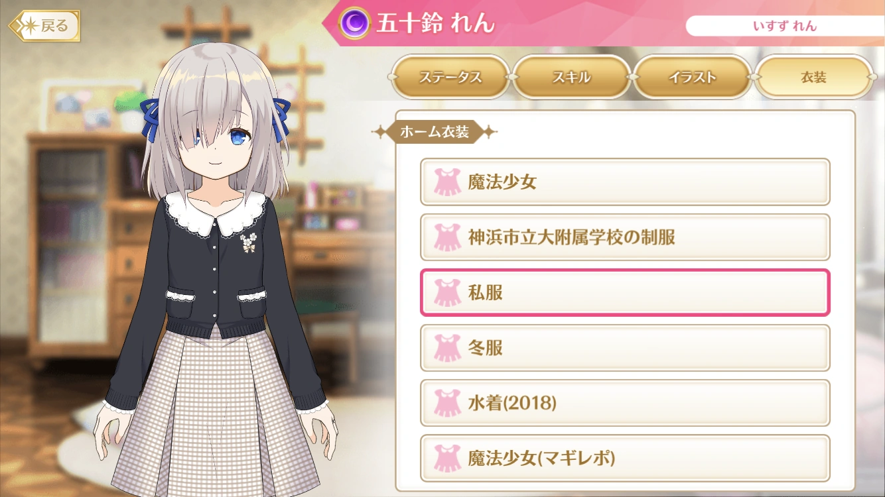Click pink dress icon beside 魔法少女
885x497 pixels.
(447, 182)
